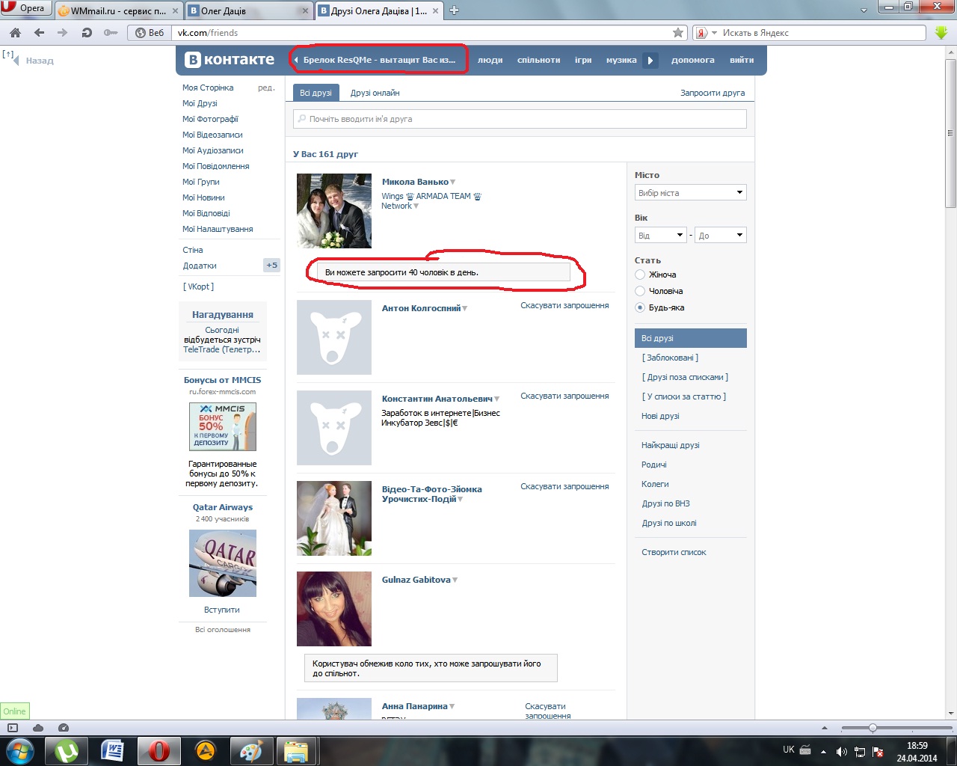Click the music play button in VK header

[x=650, y=60]
